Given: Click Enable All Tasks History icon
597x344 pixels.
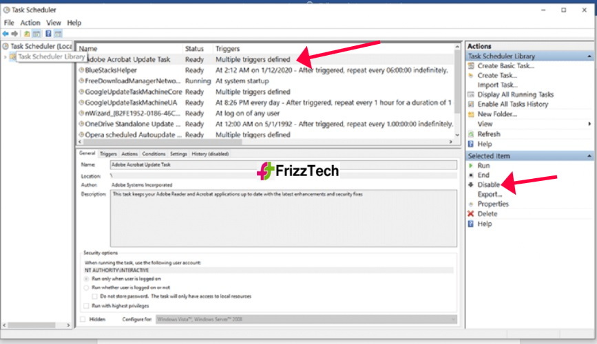Looking at the screenshot, I should tap(471, 104).
